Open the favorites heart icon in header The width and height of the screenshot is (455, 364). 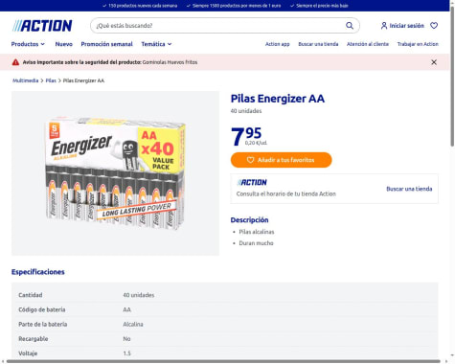pos(434,26)
